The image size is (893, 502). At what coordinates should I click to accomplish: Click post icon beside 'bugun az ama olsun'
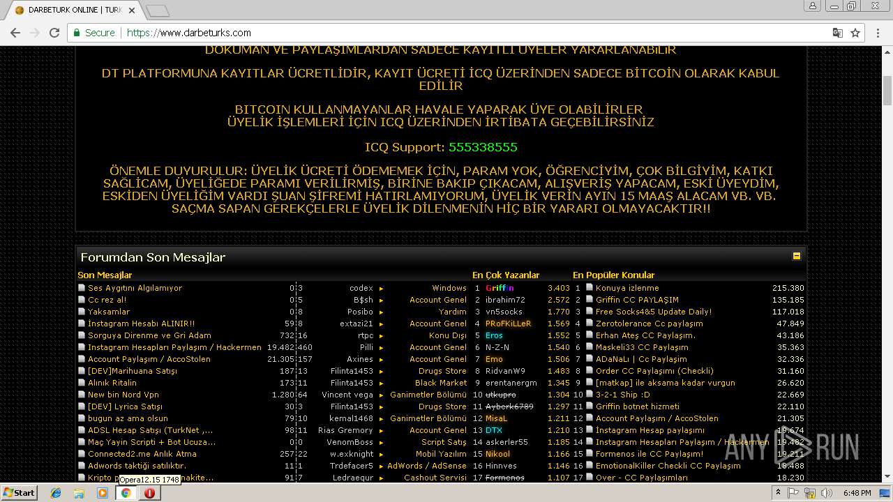[x=82, y=418]
